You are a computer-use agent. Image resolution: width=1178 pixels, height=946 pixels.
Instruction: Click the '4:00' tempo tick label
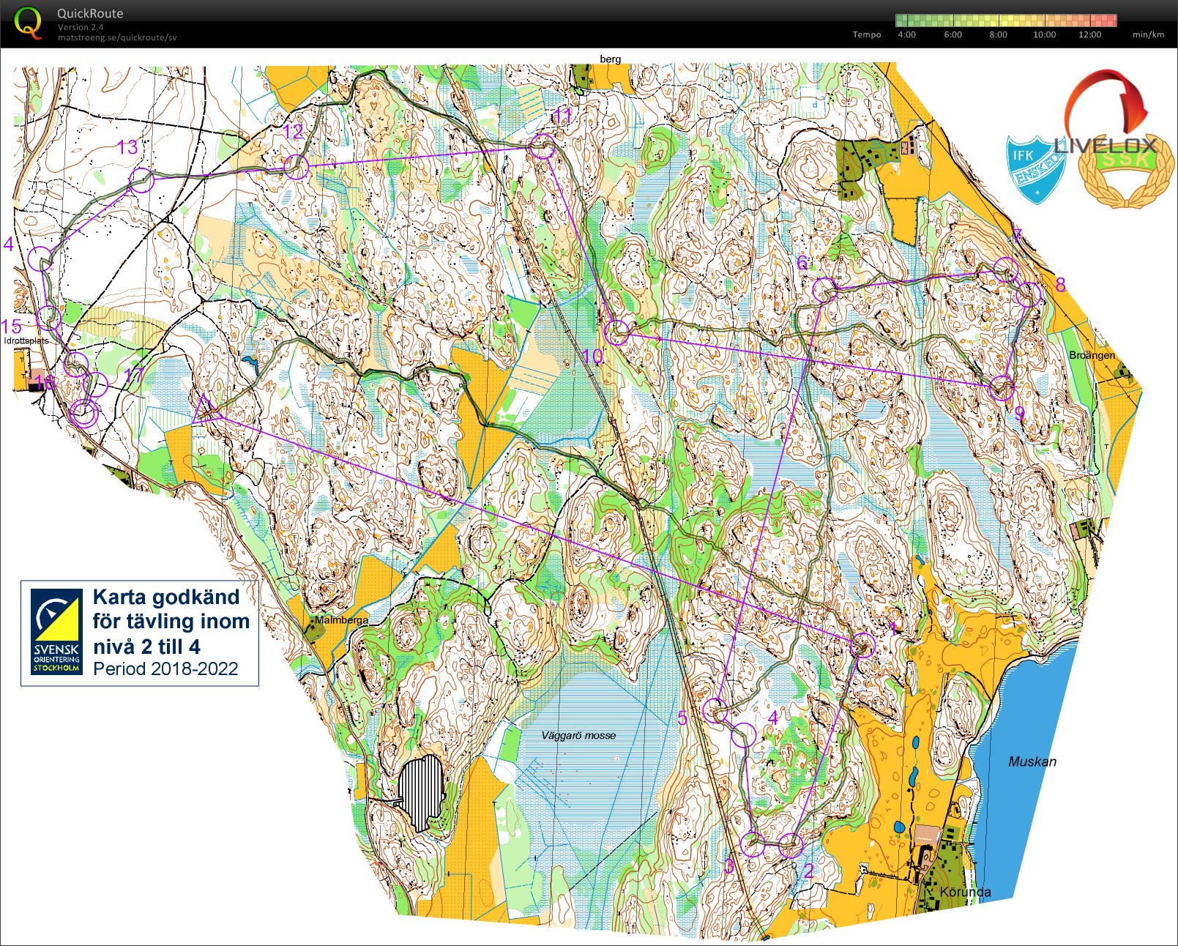[x=906, y=34]
